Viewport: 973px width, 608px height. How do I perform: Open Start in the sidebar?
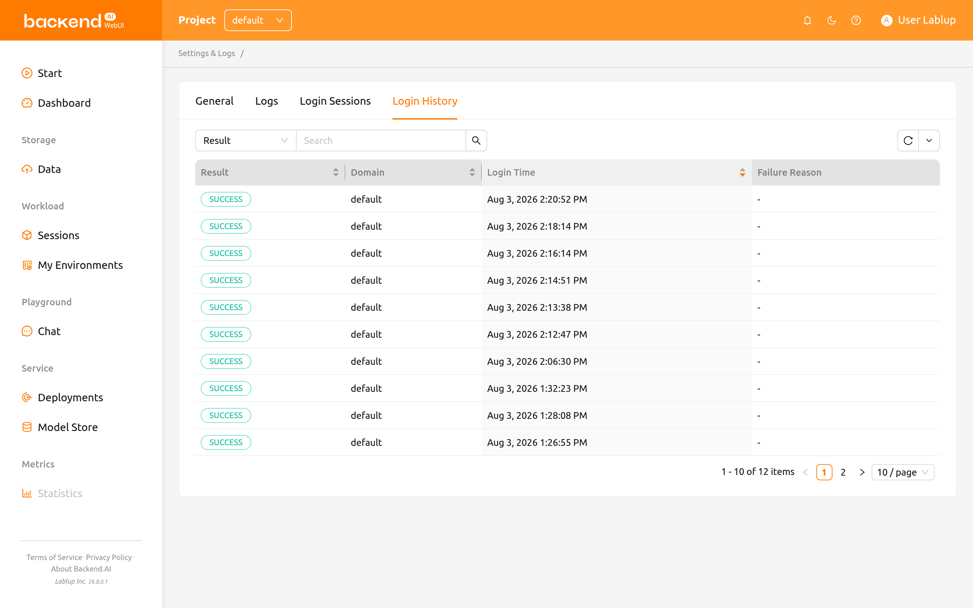50,73
